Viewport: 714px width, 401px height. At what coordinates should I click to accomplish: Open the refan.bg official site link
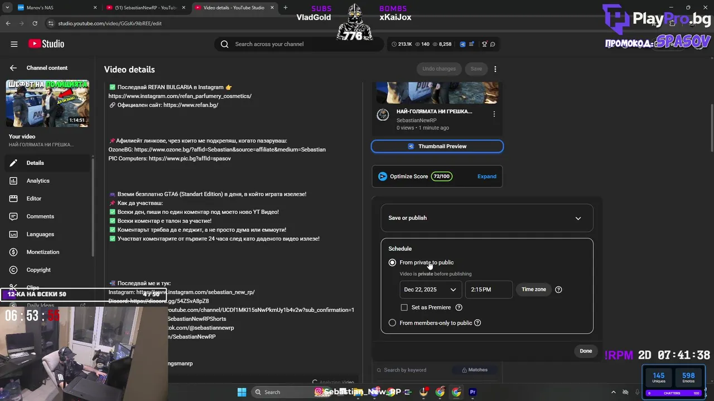click(191, 105)
